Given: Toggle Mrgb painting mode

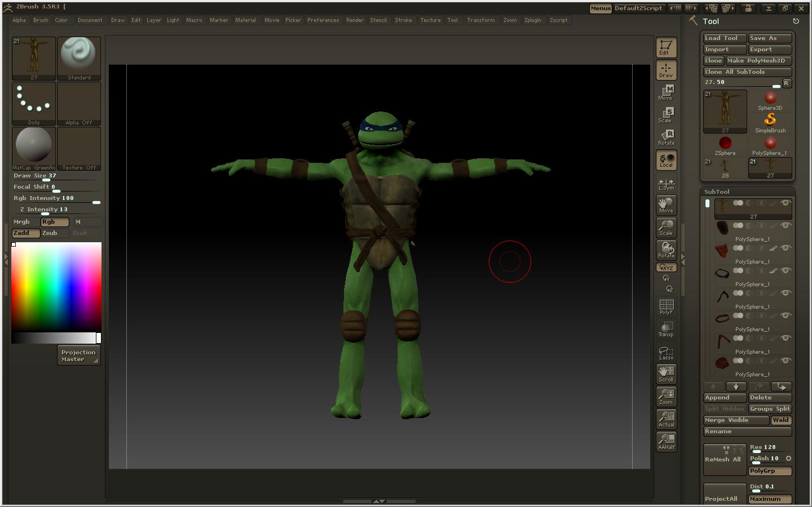Looking at the screenshot, I should click(x=26, y=221).
